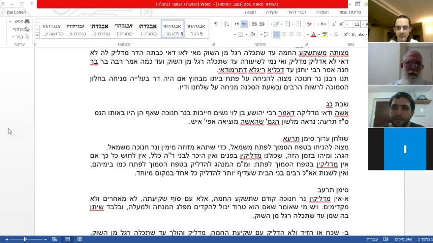Switch to Print Layout view
The width and height of the screenshot is (433, 243).
coord(67,239)
